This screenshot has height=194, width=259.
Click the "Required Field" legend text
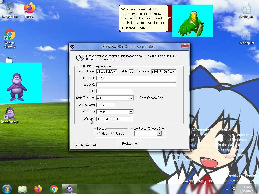pos(89,145)
